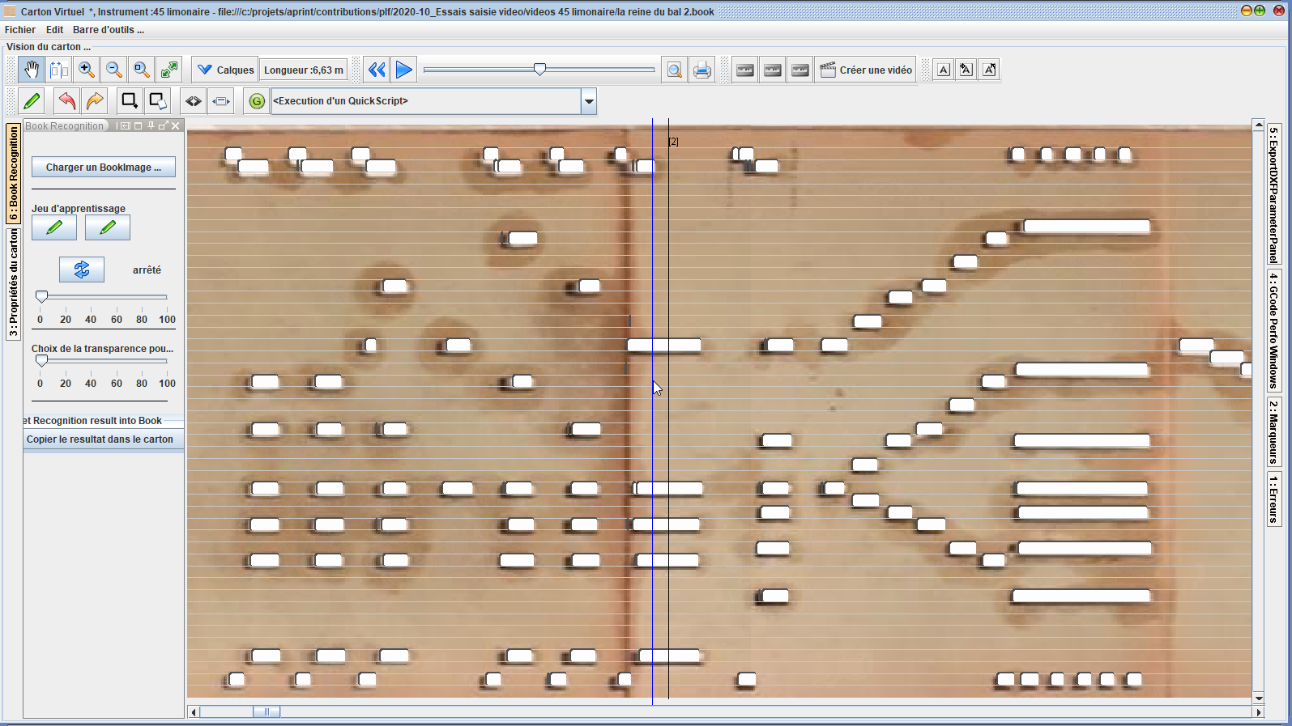The width and height of the screenshot is (1292, 726).
Task: Click the zoom out magnifier icon
Action: point(113,70)
